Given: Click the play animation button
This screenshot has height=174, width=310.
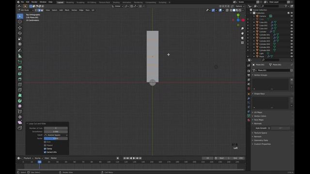Looking at the screenshot, I should click(x=134, y=158).
